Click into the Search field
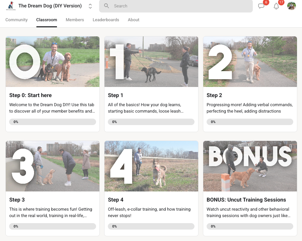Viewport: 302px width, 241px height. (176, 6)
